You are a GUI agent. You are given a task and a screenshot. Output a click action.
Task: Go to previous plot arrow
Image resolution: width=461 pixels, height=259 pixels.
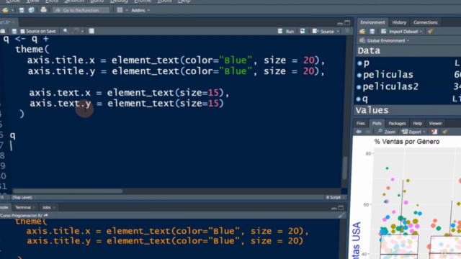pyautogui.click(x=359, y=132)
